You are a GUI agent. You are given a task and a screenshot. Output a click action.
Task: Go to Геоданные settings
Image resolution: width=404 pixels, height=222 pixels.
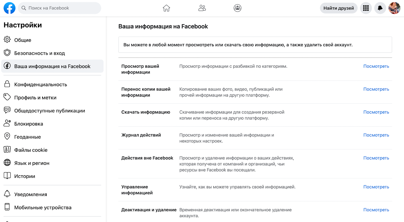[x=52, y=137]
